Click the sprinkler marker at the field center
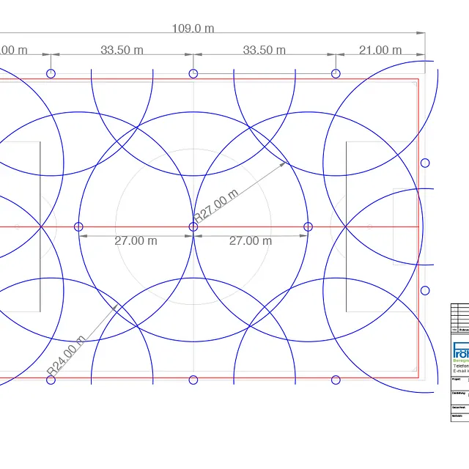469x469 pixels. point(193,227)
